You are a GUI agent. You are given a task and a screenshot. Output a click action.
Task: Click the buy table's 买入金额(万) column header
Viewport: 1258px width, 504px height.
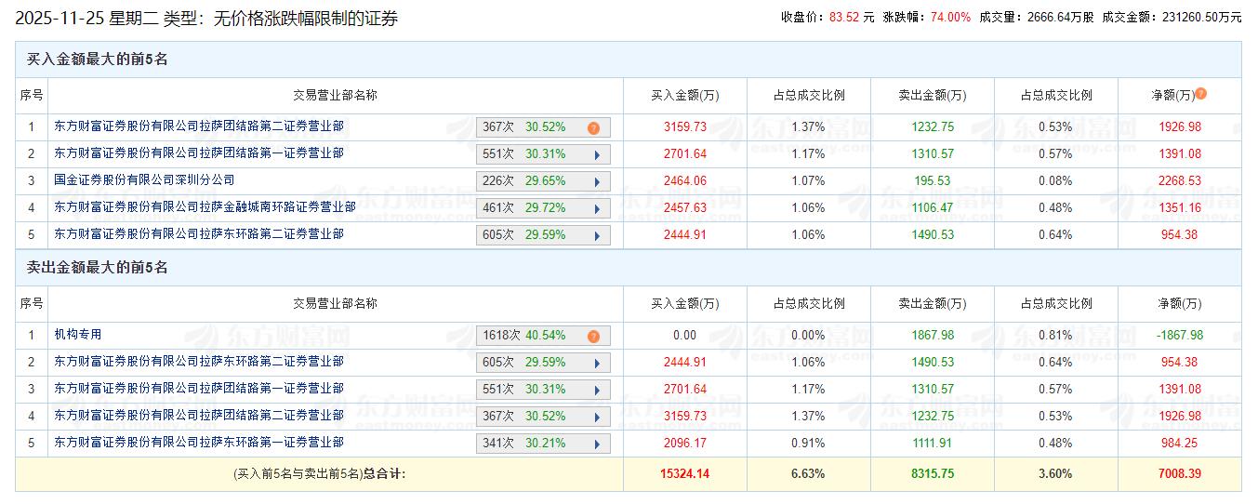pos(684,95)
